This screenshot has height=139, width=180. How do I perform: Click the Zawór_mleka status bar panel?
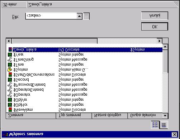pyautogui.click(x=103, y=5)
